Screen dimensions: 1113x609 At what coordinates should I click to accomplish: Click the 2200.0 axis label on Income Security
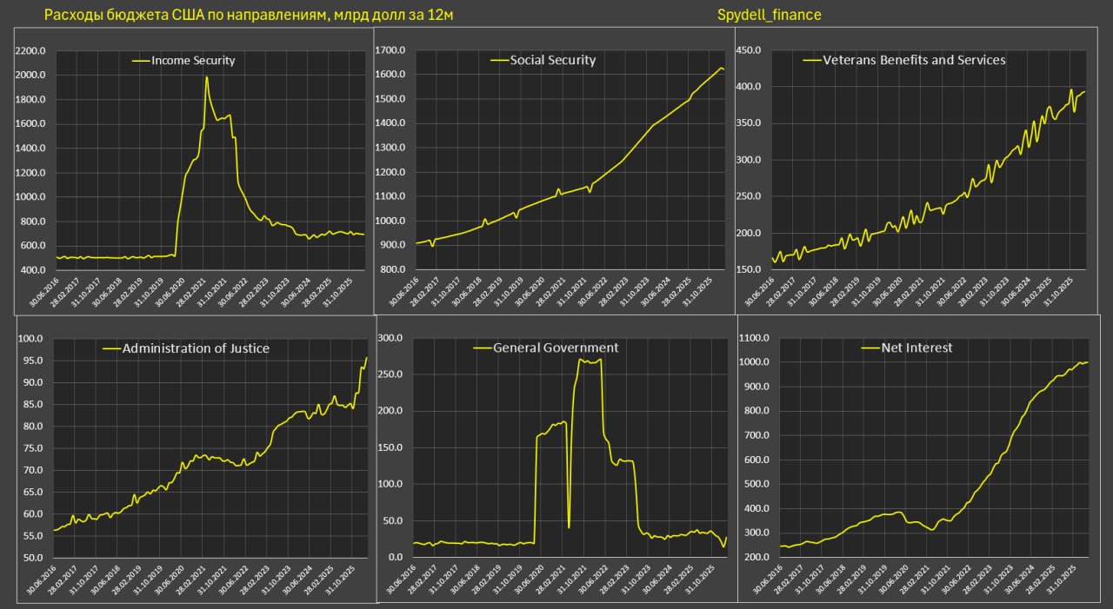pyautogui.click(x=30, y=51)
